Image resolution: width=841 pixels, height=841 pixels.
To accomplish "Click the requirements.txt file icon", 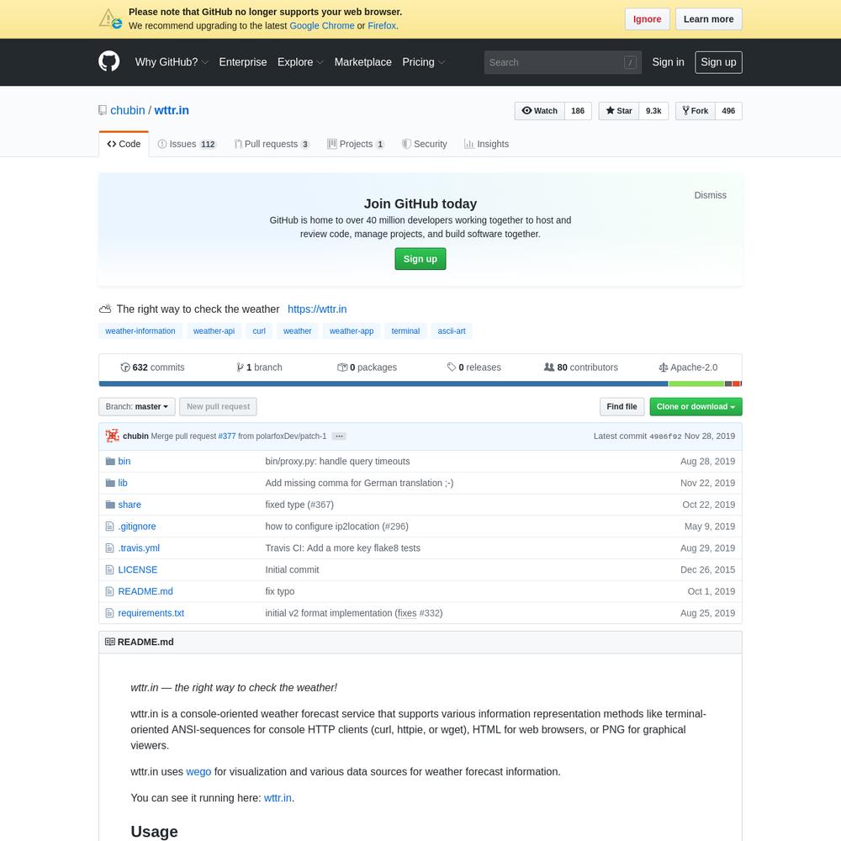I will click(x=110, y=613).
